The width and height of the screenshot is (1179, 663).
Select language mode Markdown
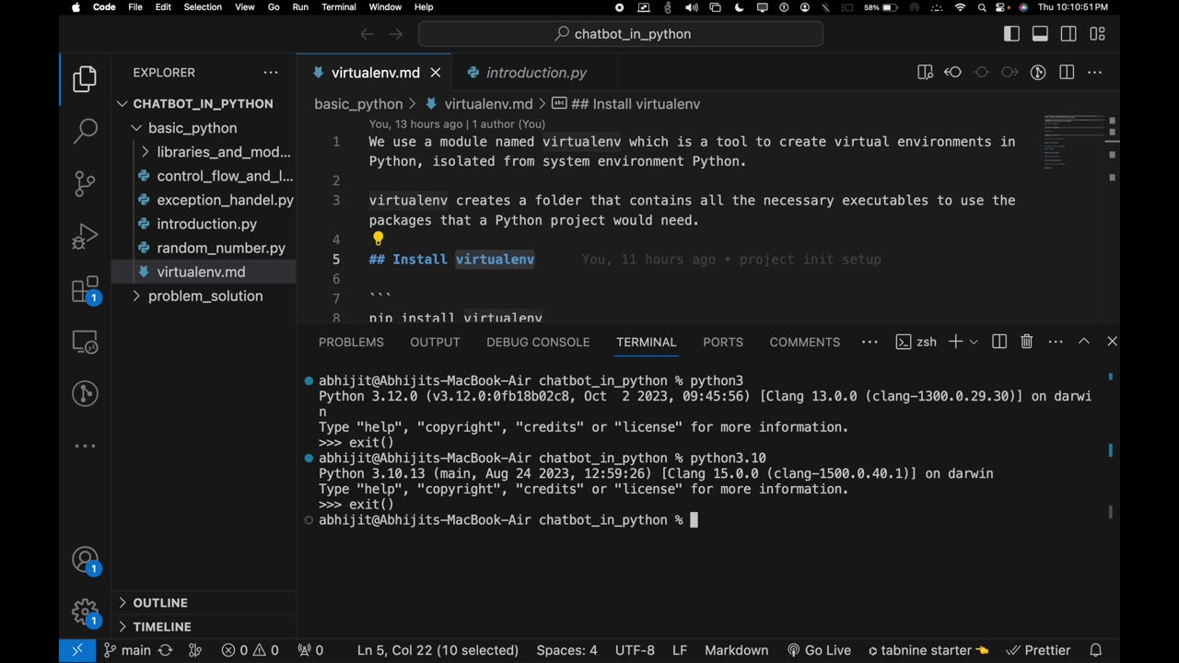736,650
